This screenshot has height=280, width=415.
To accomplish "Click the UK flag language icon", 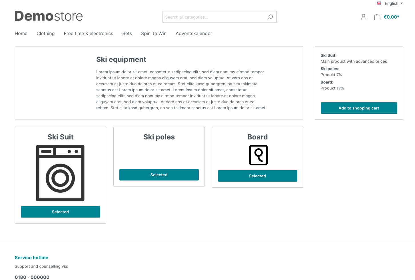I will (x=379, y=3).
